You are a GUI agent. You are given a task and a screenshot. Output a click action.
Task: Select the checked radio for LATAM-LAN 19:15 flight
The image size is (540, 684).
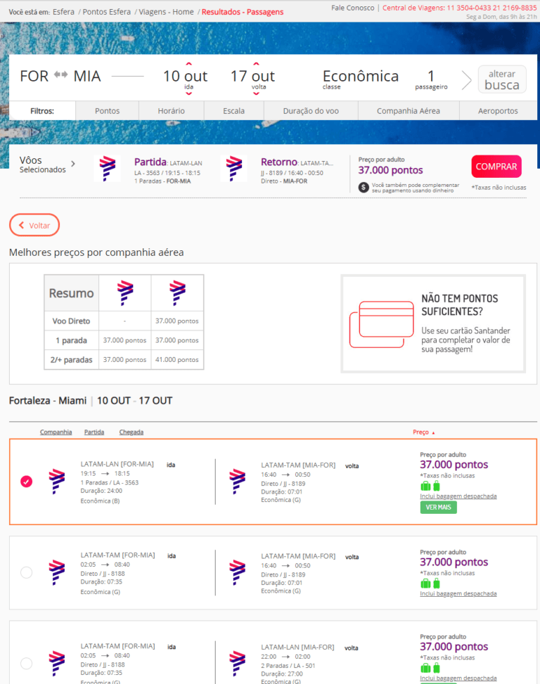point(27,482)
